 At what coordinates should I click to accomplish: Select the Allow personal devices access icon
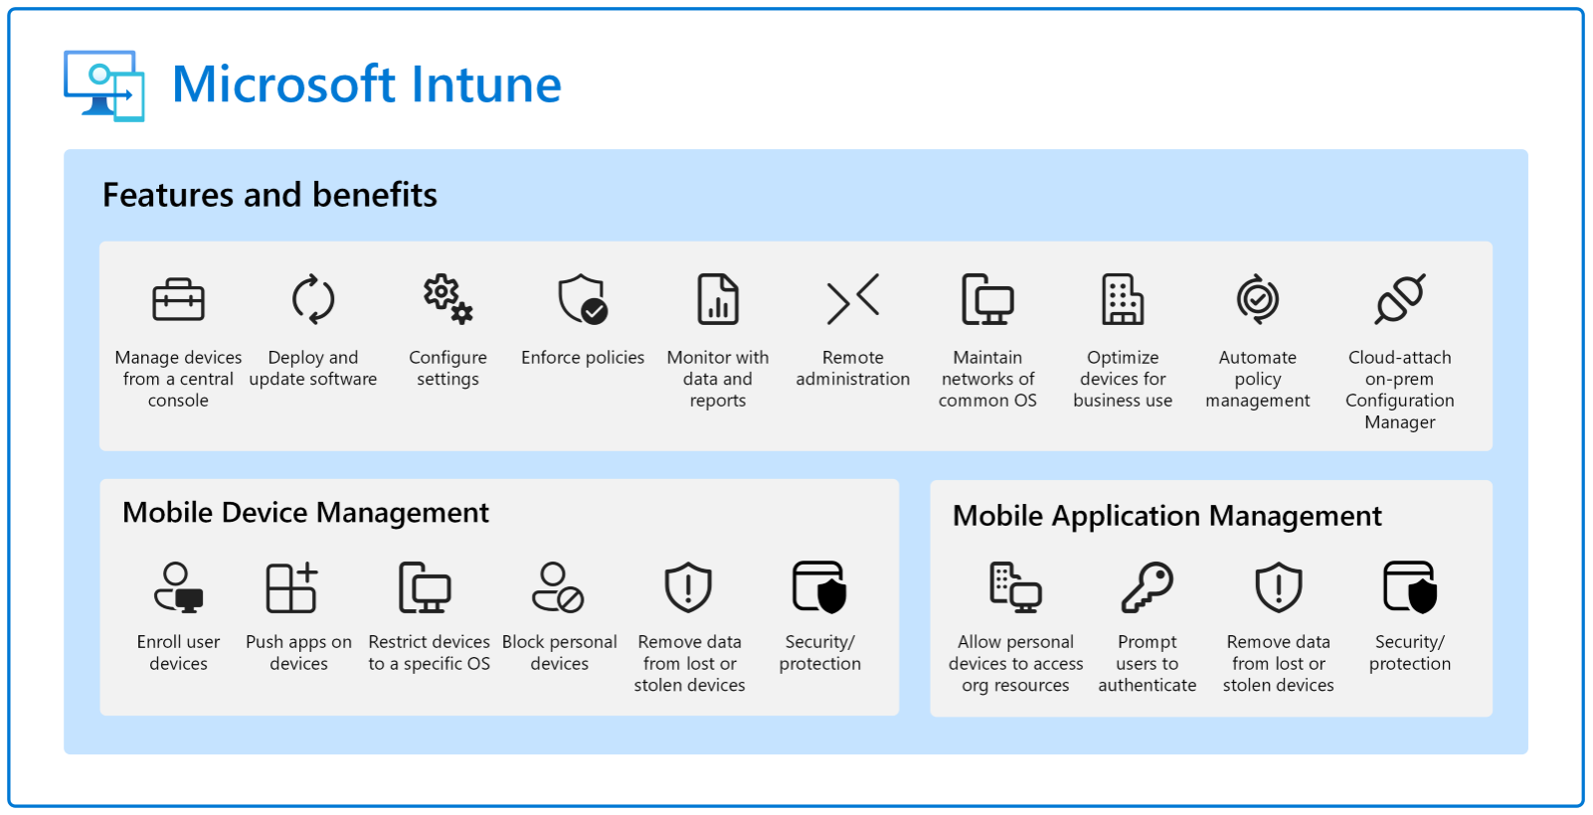point(1015,587)
